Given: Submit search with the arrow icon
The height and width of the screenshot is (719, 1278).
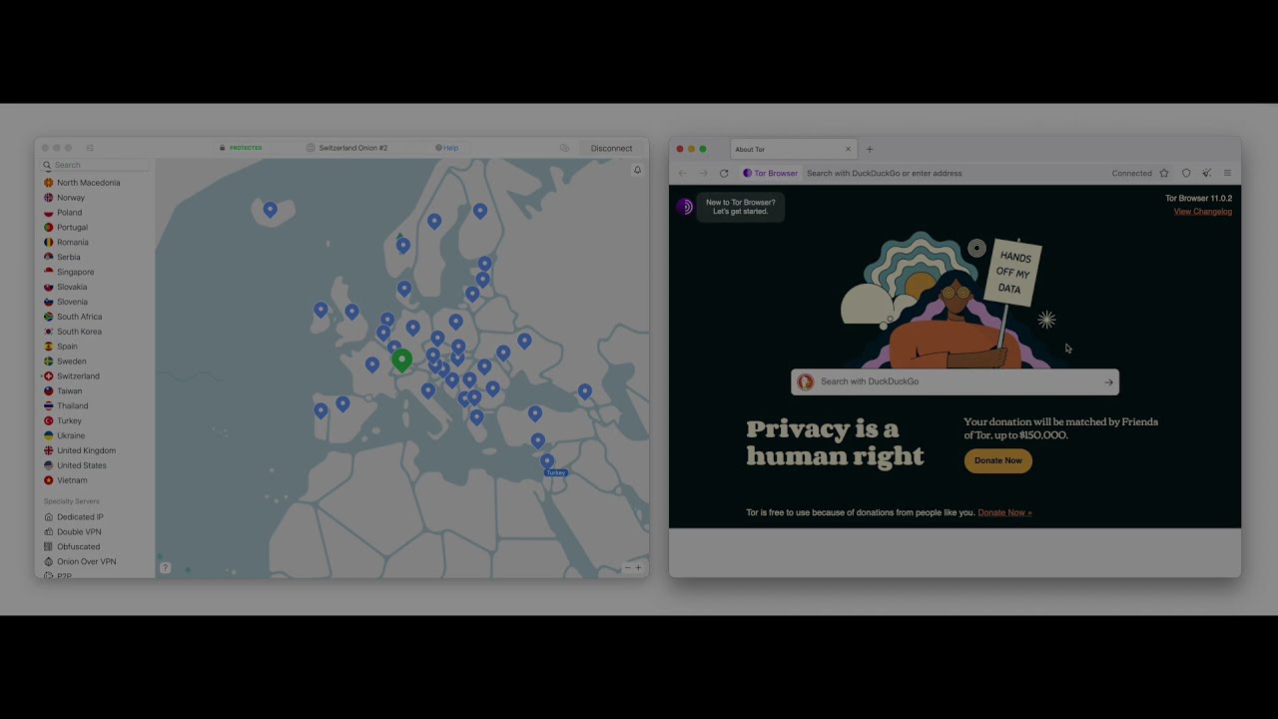Looking at the screenshot, I should click(1108, 381).
